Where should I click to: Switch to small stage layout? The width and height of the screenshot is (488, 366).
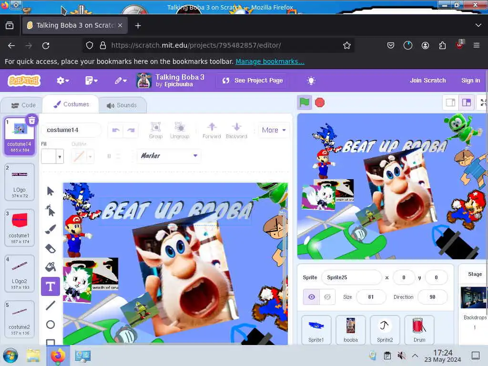coord(450,102)
